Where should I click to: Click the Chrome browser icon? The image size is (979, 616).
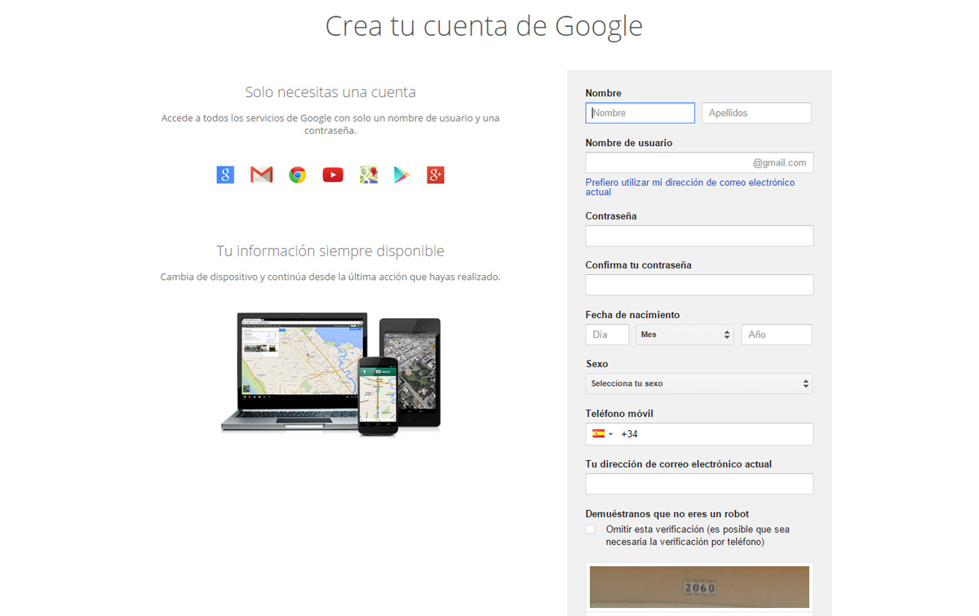tap(298, 175)
